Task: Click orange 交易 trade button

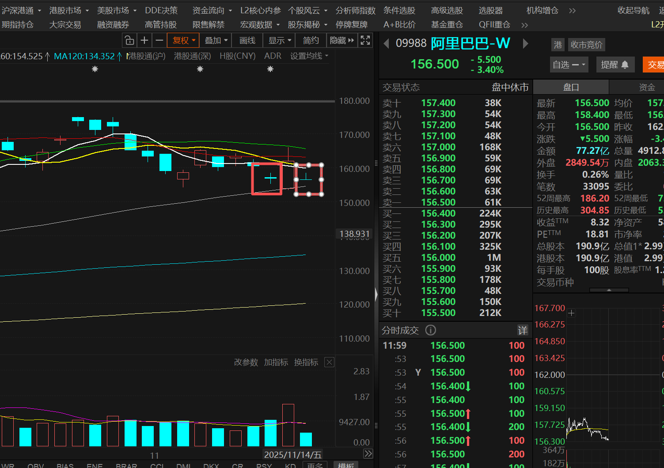Action: pos(653,65)
